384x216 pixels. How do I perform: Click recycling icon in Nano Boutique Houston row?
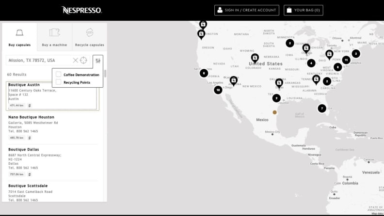coord(30,138)
